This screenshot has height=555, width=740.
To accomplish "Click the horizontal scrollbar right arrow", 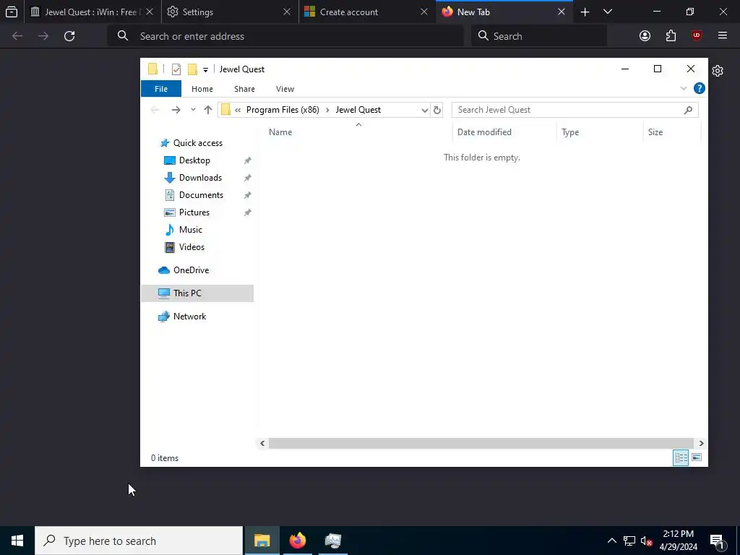I will [701, 443].
